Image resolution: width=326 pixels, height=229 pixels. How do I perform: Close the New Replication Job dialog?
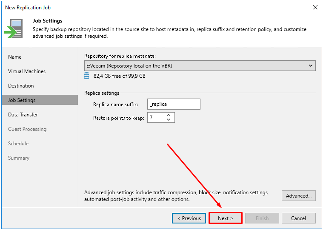point(315,7)
